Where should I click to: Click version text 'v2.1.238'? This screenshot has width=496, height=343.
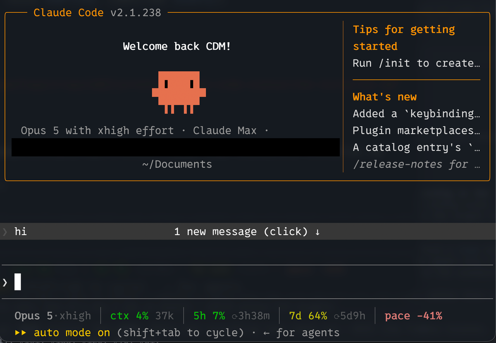[x=136, y=12]
